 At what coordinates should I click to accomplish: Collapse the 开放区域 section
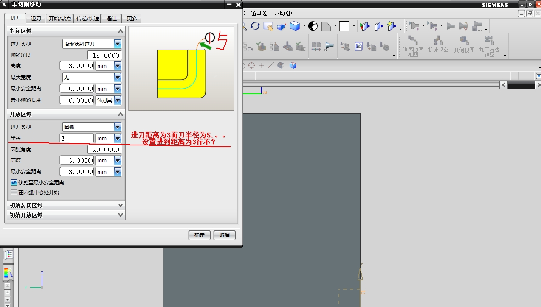coord(121,114)
